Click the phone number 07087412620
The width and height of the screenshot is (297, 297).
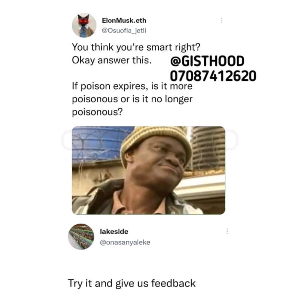(213, 76)
